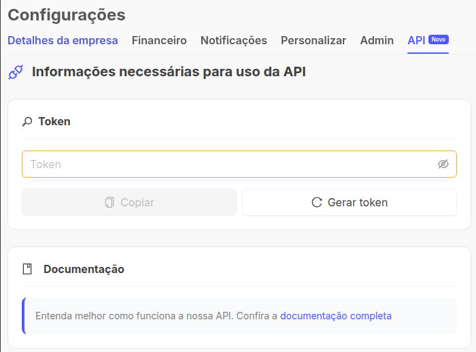Click the refresh icon in Gerar token
This screenshot has height=352, width=476.
[316, 202]
